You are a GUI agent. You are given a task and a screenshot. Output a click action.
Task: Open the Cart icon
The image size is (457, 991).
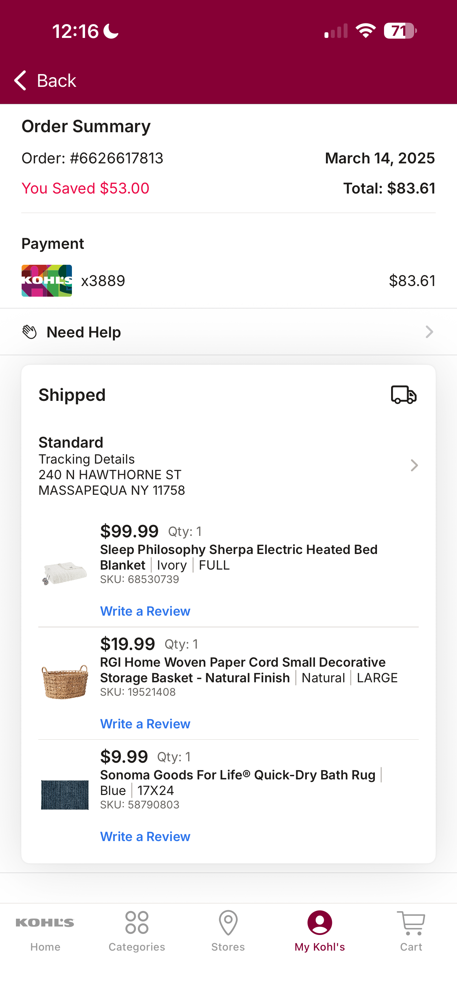(411, 923)
